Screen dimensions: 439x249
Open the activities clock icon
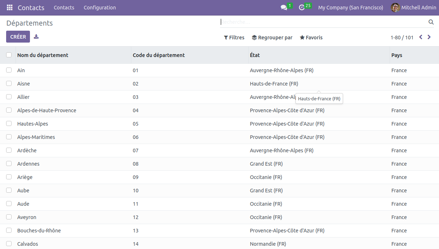(302, 8)
